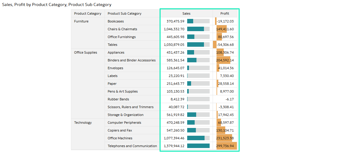
Task: Click sales value 561,919.82
Action: pos(175,115)
